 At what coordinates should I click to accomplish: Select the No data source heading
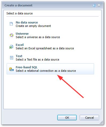pos(27,22)
